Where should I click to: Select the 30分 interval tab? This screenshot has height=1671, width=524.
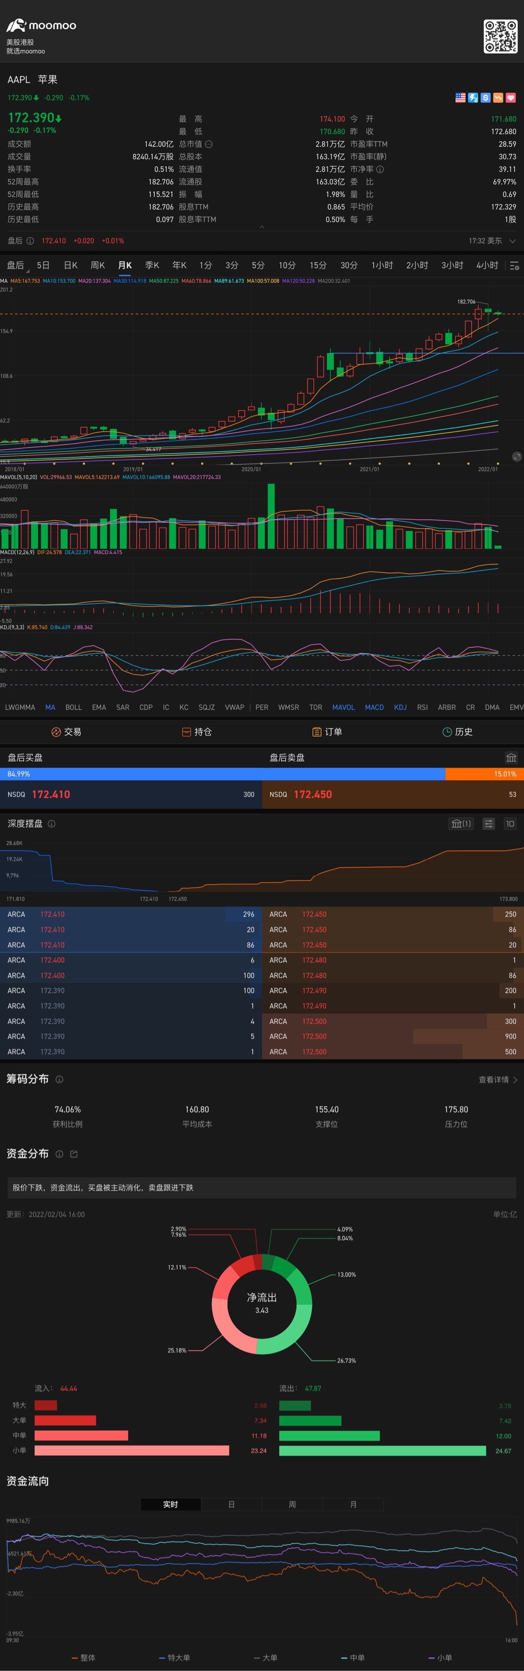(349, 265)
